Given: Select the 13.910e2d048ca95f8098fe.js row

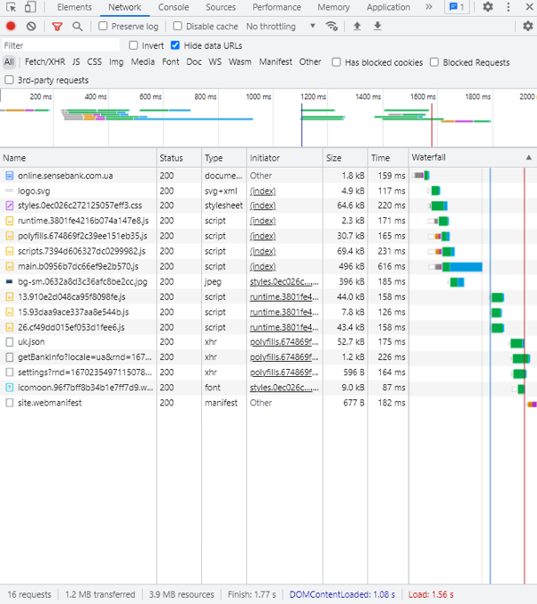Looking at the screenshot, I should pos(268,297).
